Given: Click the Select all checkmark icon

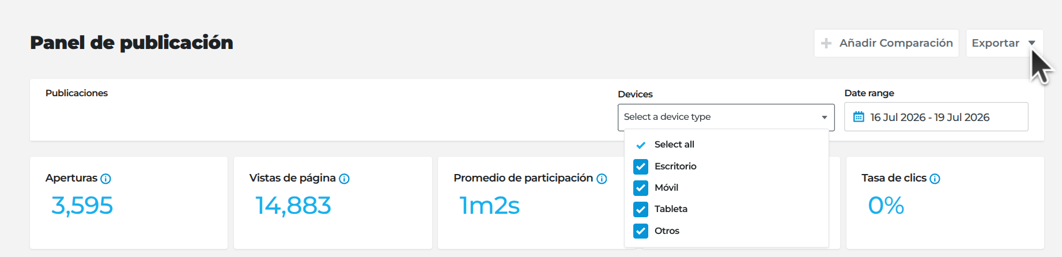Looking at the screenshot, I should coord(641,145).
